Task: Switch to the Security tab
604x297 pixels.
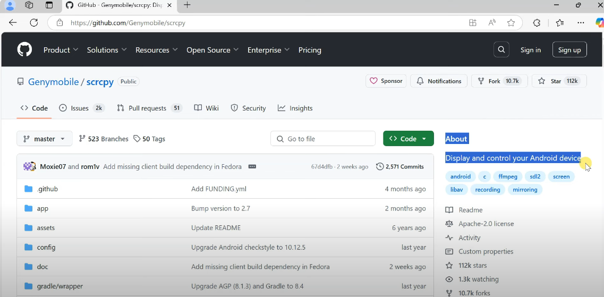Action: tap(248, 108)
